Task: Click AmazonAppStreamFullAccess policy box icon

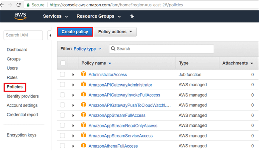Action: (84, 114)
